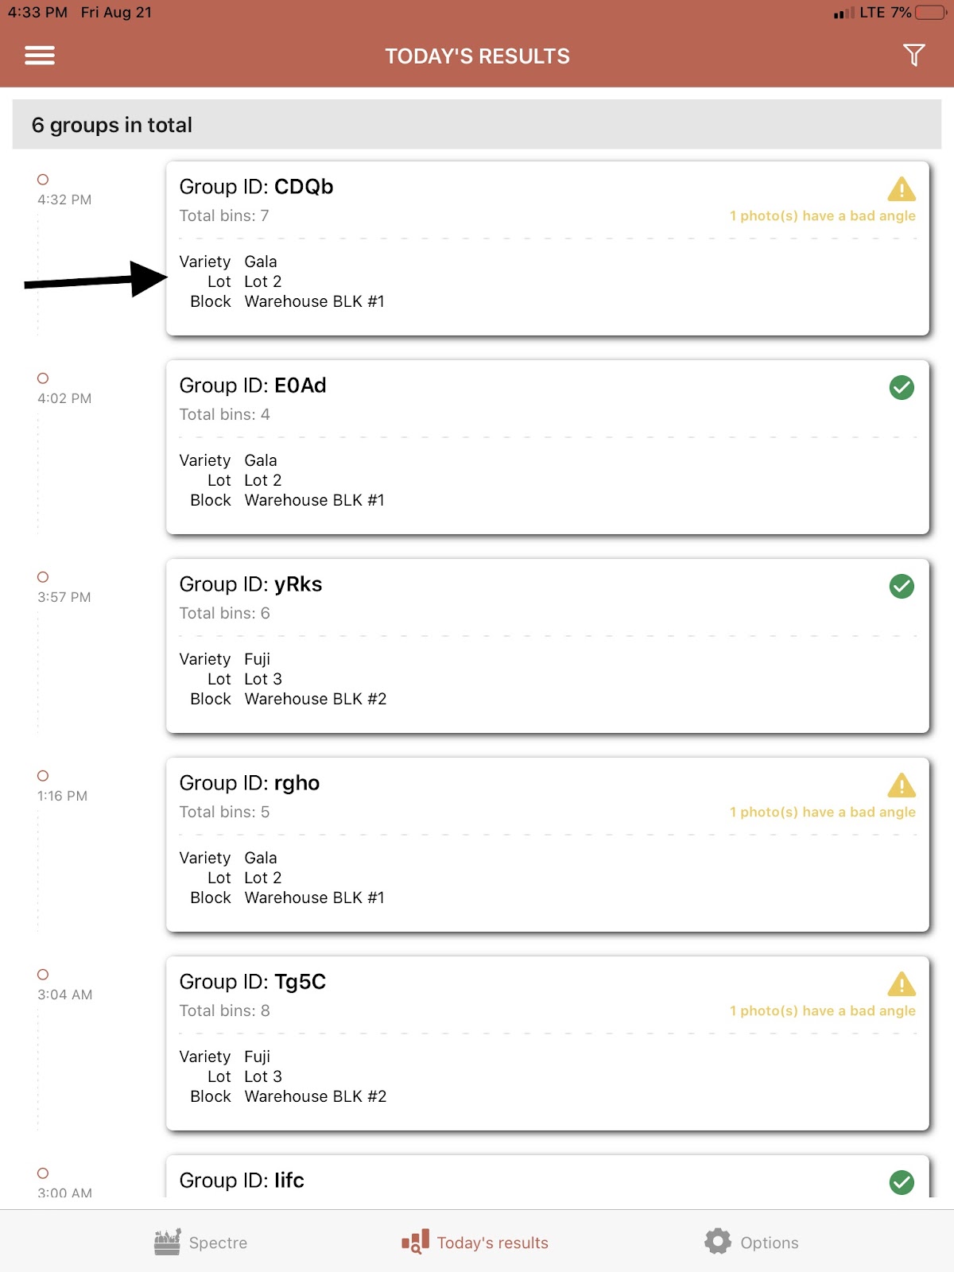Screen dimensions: 954x1272
Task: Open the hamburger menu
Action: click(40, 56)
